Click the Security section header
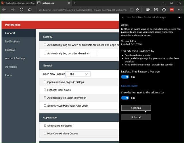This screenshot has width=184, height=143. coord(79,37)
